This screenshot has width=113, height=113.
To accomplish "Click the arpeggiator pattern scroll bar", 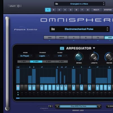I will (x=64, y=98).
